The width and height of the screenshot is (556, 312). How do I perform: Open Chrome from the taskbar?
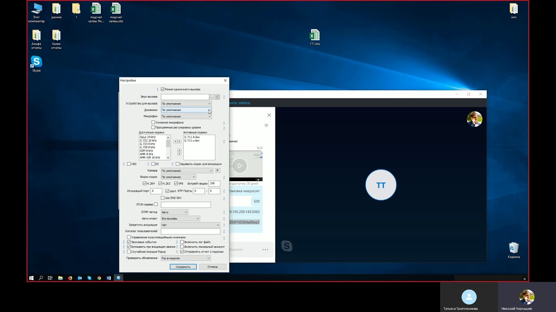(99, 278)
